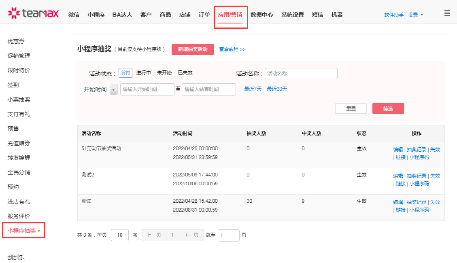
Task: Go to 下一页 in pagination
Action: pyautogui.click(x=191, y=235)
